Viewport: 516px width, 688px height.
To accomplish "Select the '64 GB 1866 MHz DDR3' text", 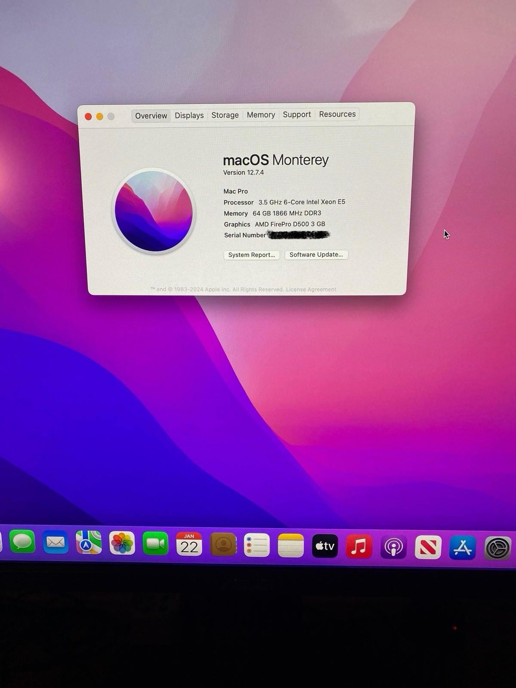I will (x=287, y=213).
